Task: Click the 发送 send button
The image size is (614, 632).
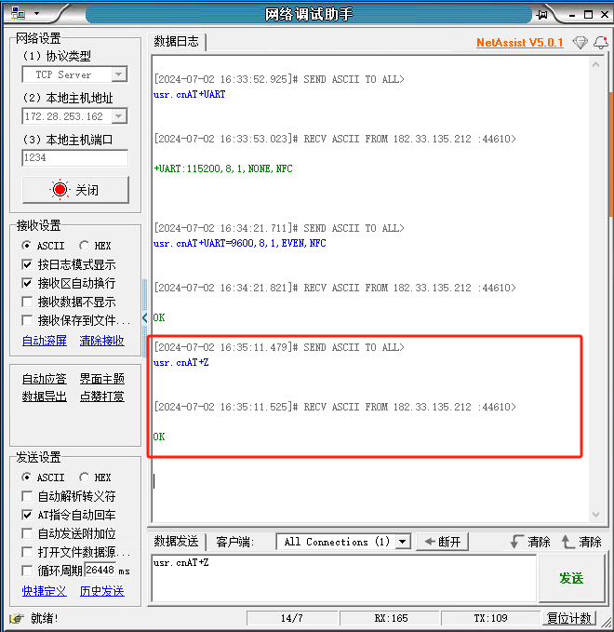Action: pos(571,578)
